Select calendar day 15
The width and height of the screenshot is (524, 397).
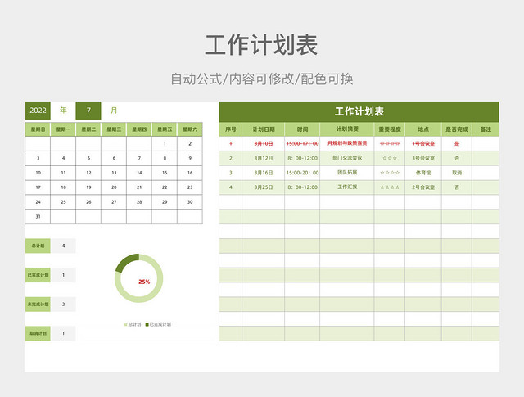click(x=165, y=173)
